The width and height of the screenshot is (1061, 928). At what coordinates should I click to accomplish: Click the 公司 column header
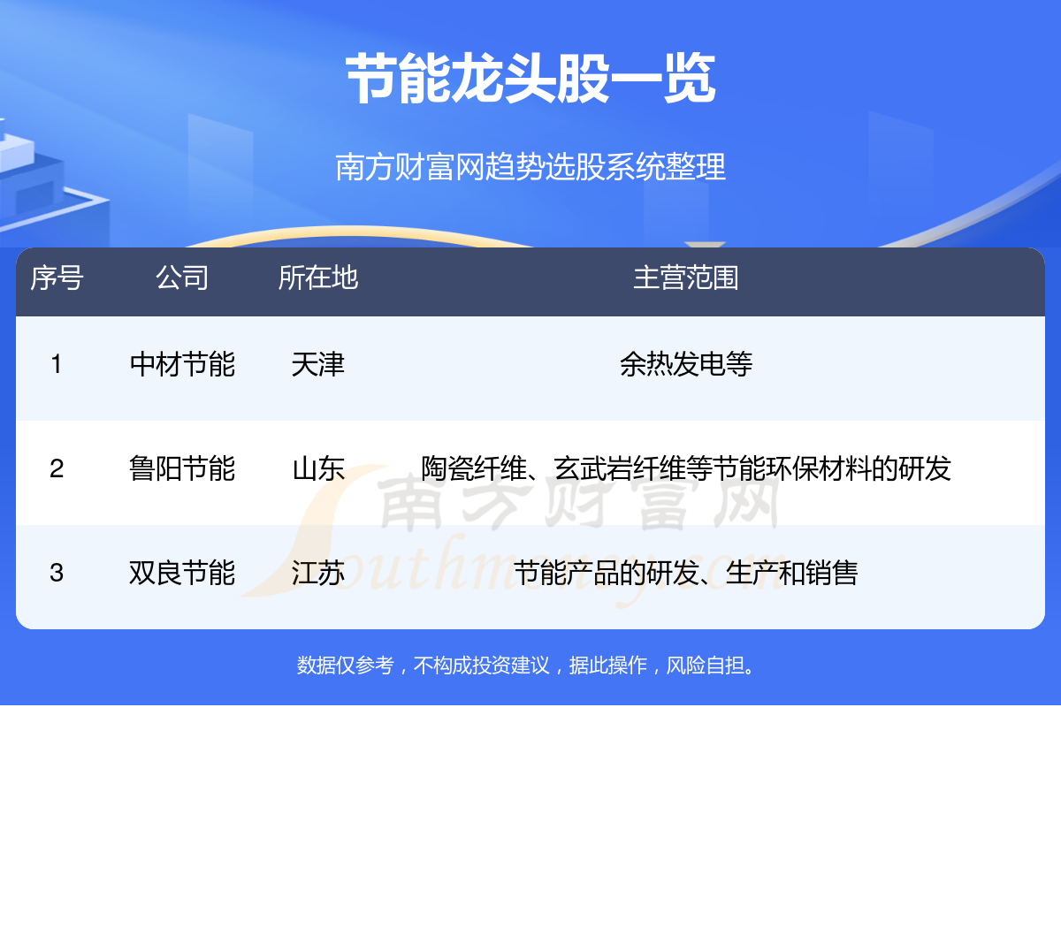[x=182, y=278]
